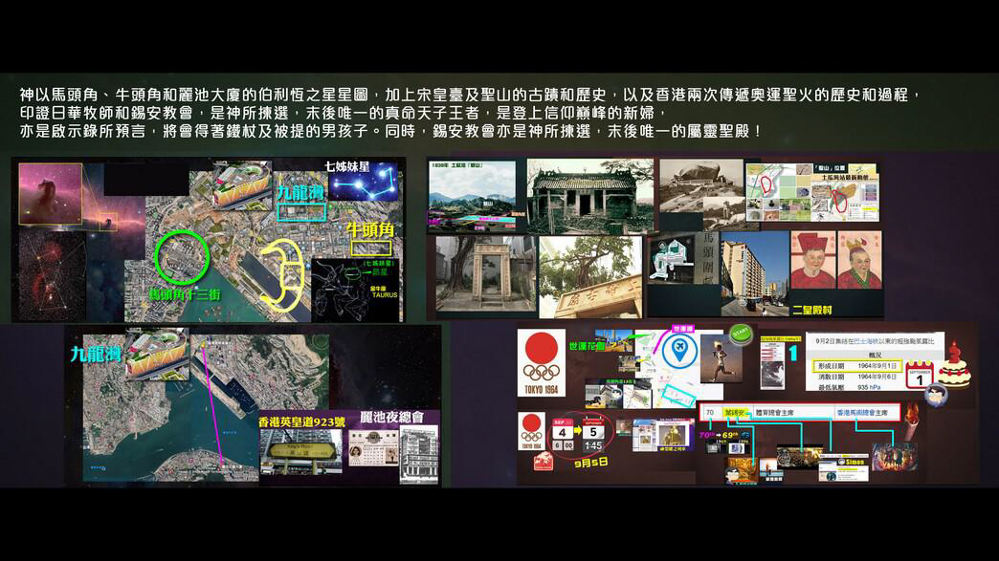Open the yellow apartment block photo
Viewport: 999px width, 561px height.
click(x=755, y=273)
